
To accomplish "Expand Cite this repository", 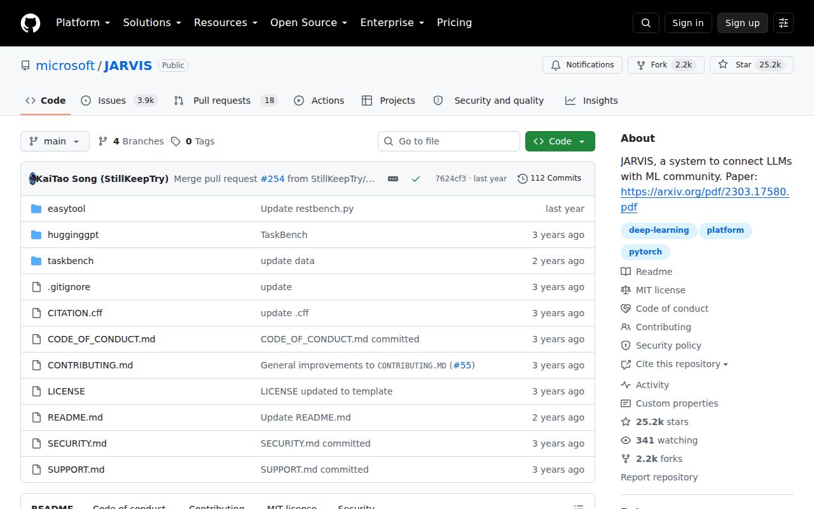I will 675,365.
